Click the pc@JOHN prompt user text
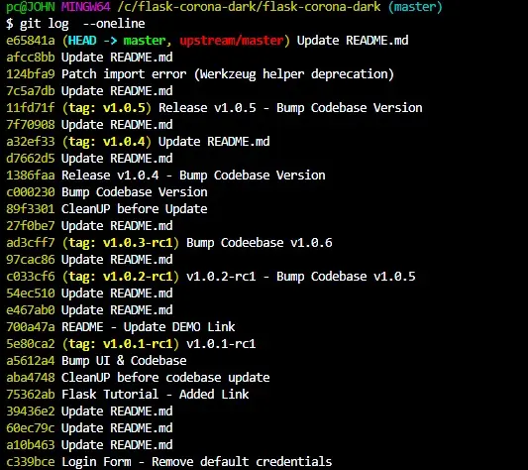This screenshot has height=470, width=528. tap(31, 7)
